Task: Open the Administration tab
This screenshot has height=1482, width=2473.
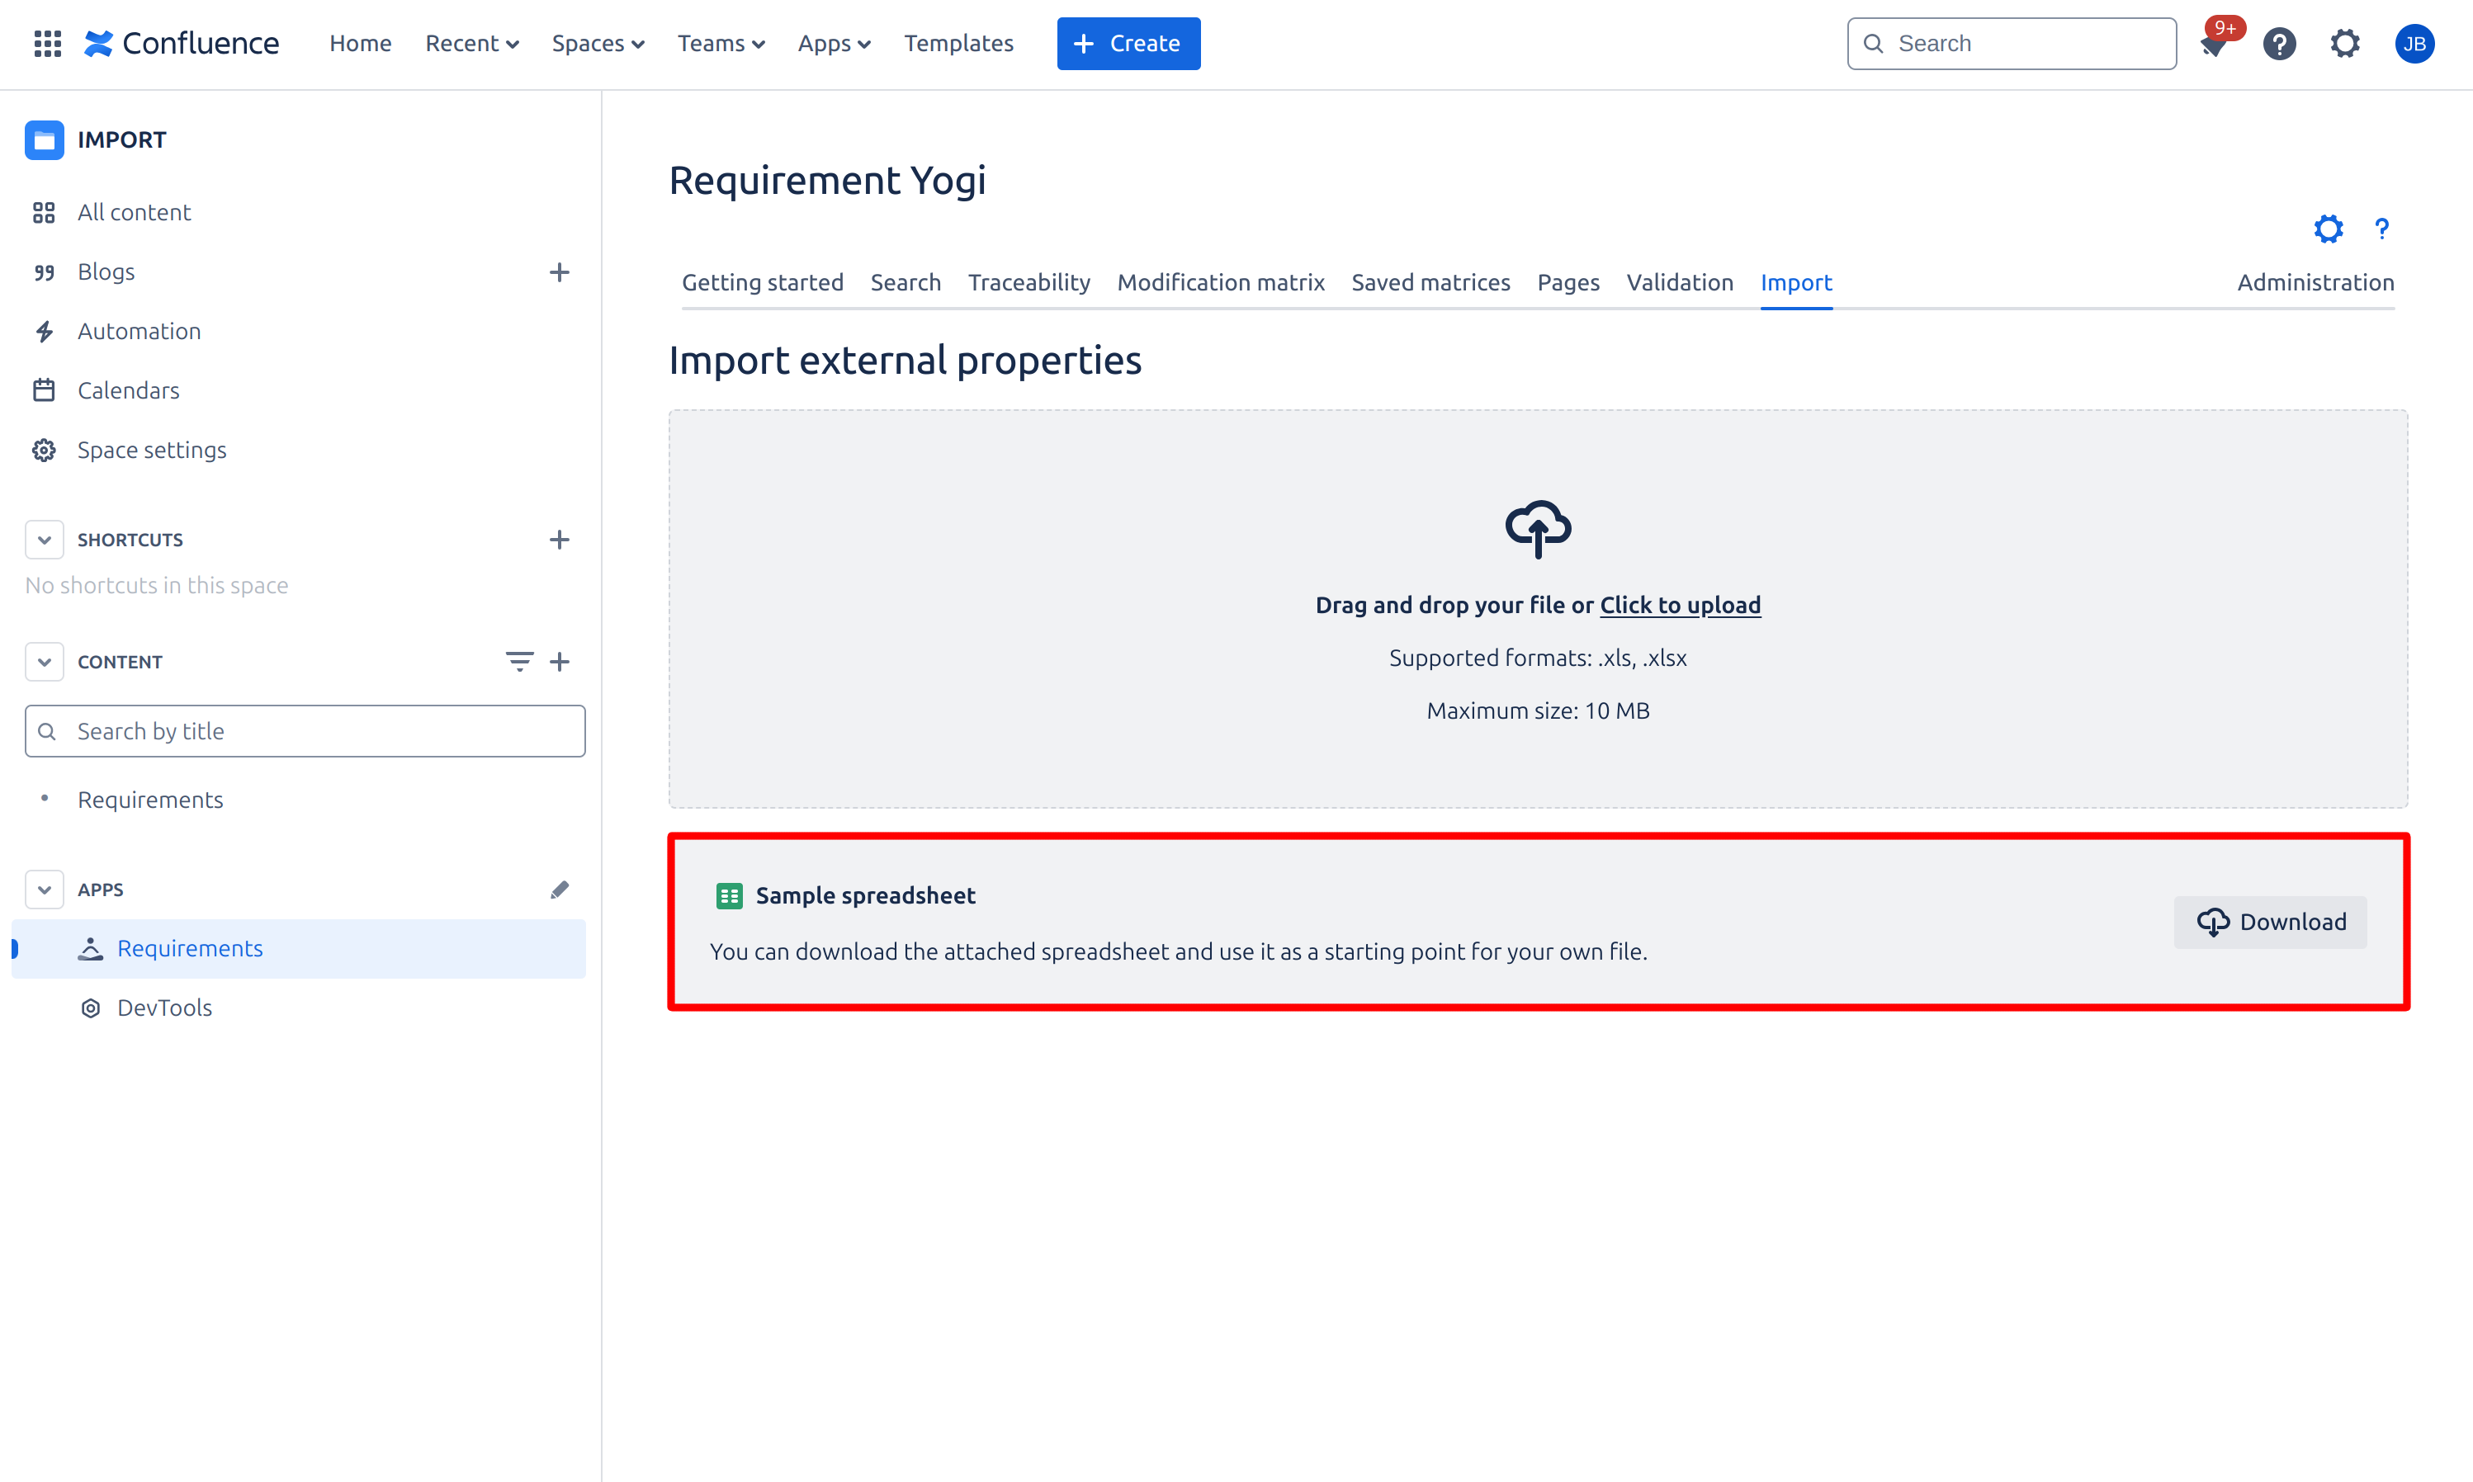Action: 2315,282
